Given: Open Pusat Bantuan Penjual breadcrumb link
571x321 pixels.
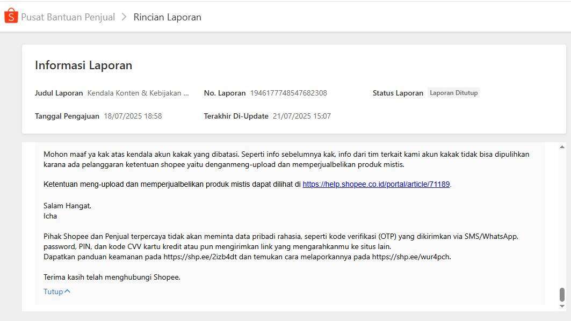Looking at the screenshot, I should click(x=68, y=17).
